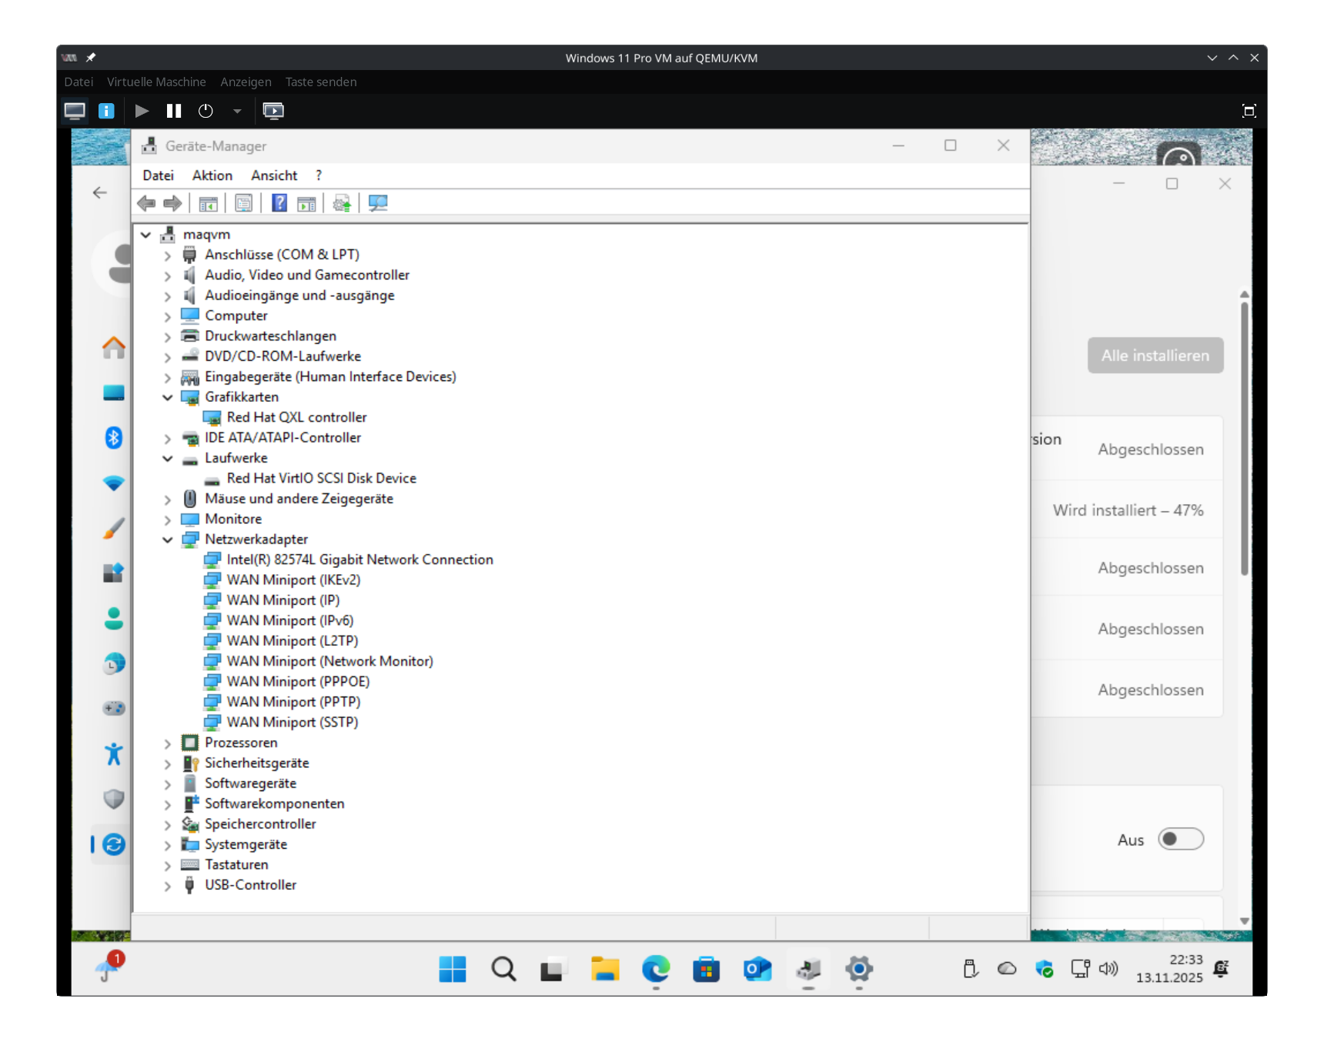
Task: Open the Taste senden menu
Action: [321, 82]
